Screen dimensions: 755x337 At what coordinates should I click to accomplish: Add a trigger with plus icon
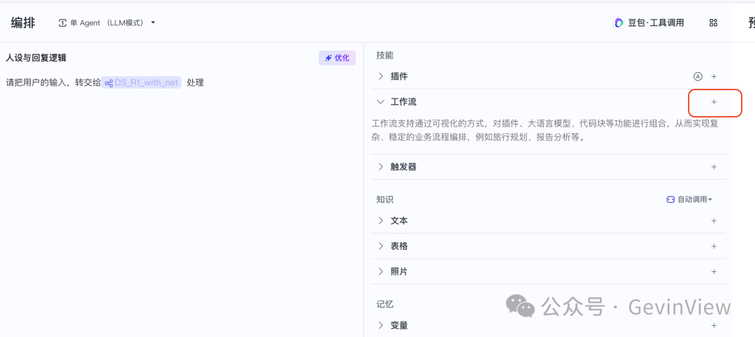[714, 167]
